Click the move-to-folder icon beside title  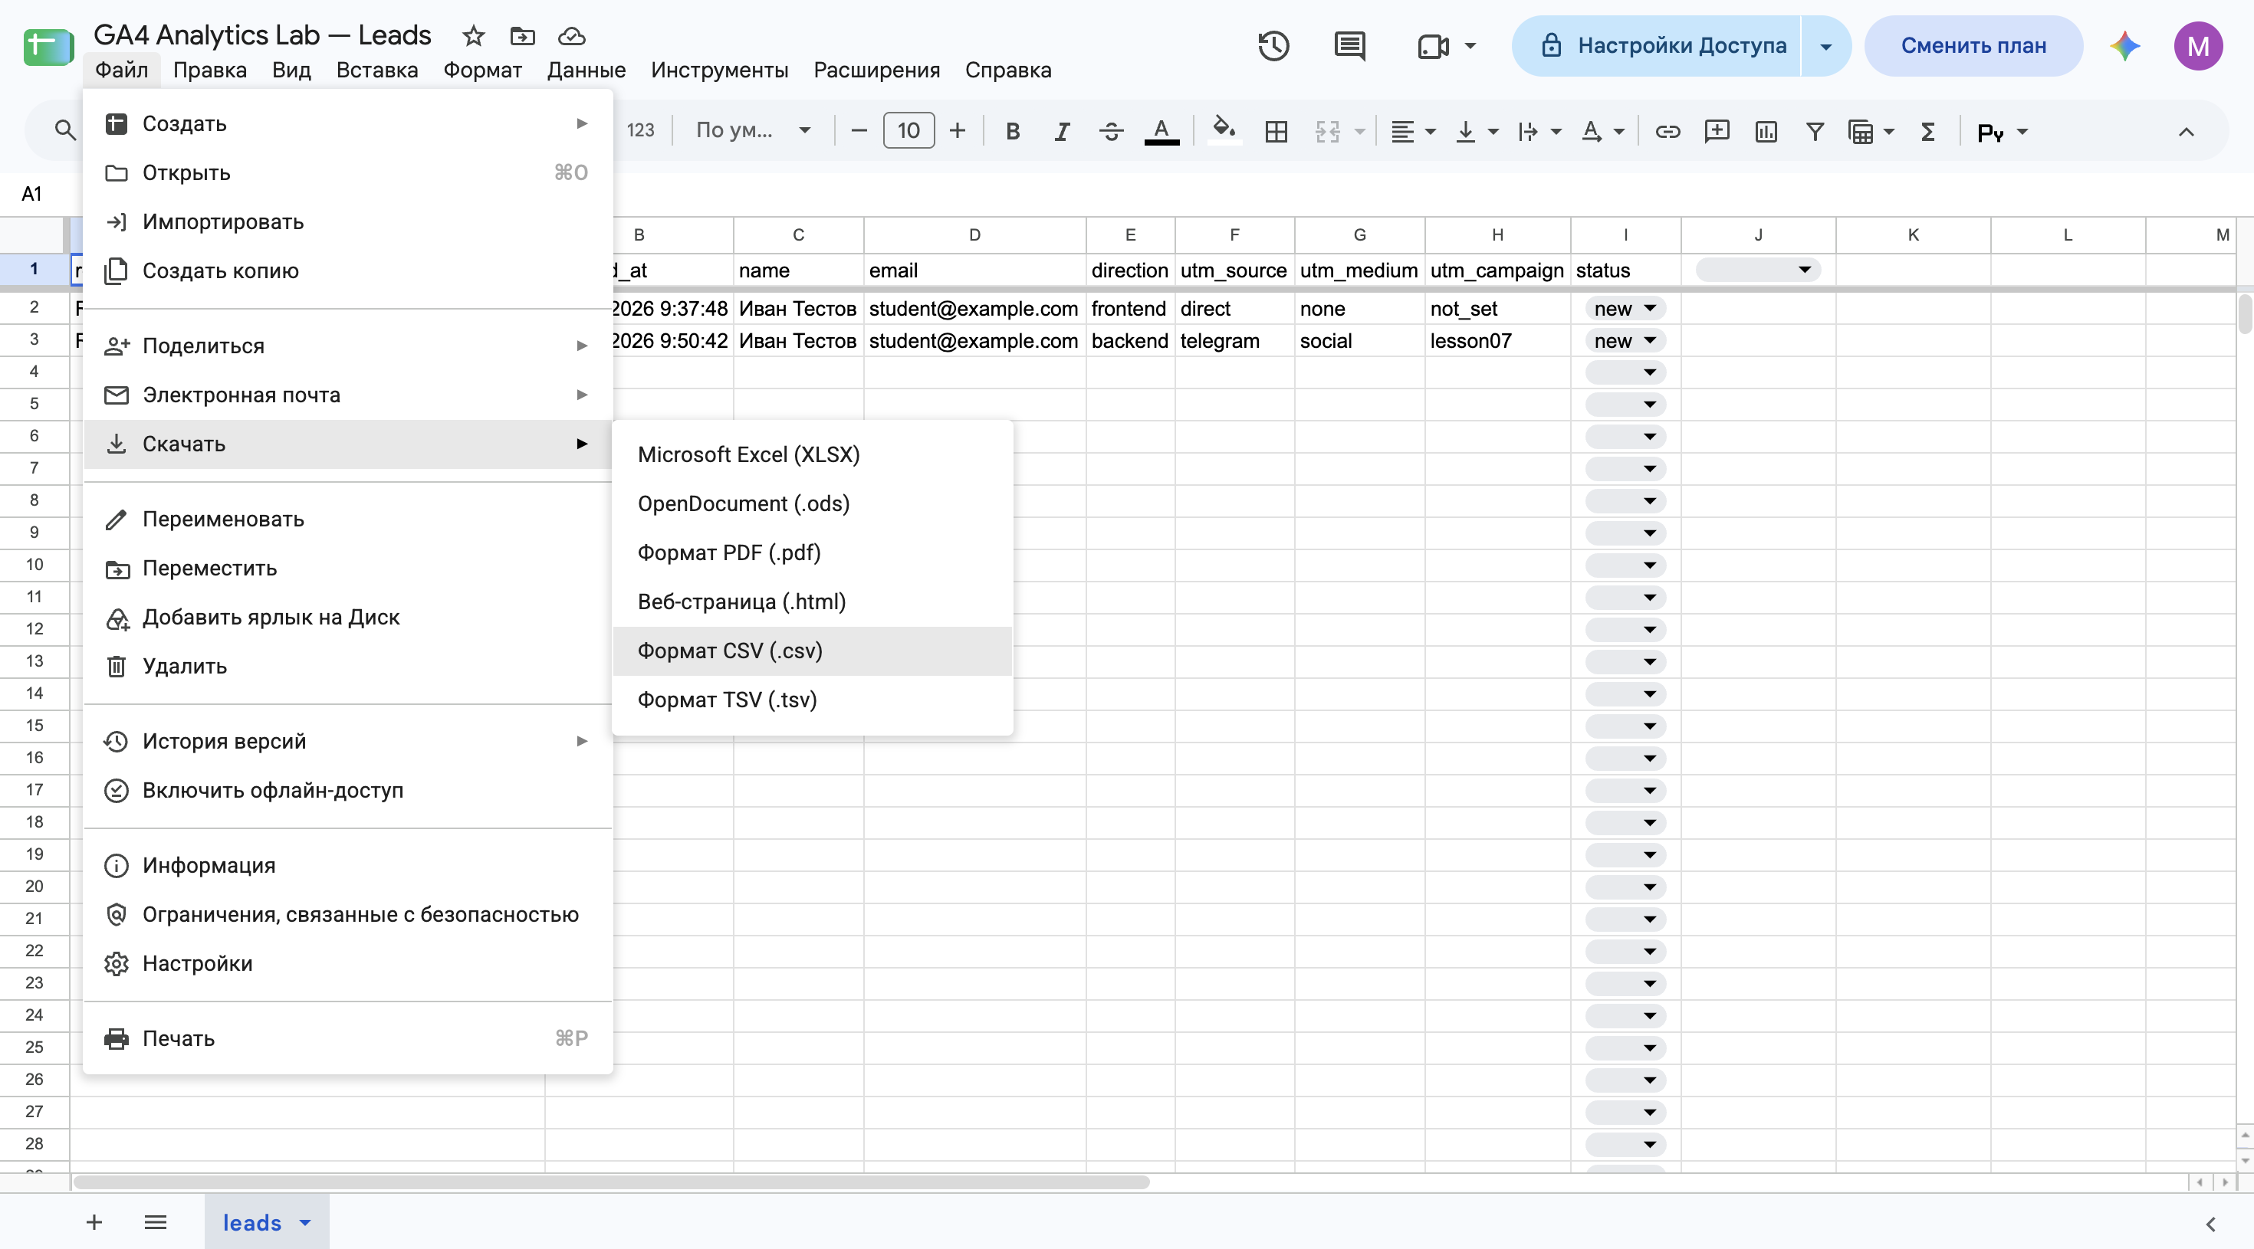click(x=522, y=36)
